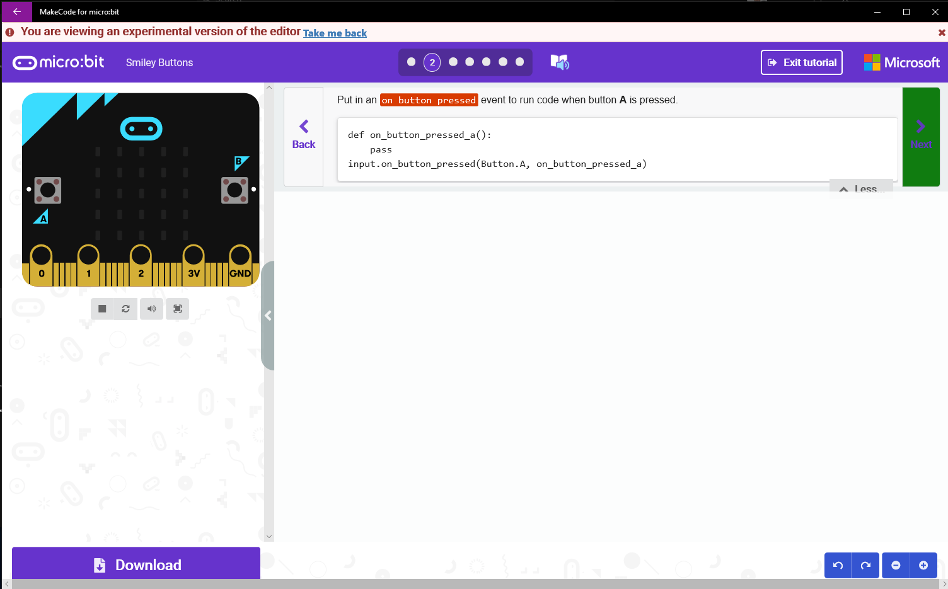Click pin 1 on the micro:bit
948x589 pixels.
tap(88, 265)
